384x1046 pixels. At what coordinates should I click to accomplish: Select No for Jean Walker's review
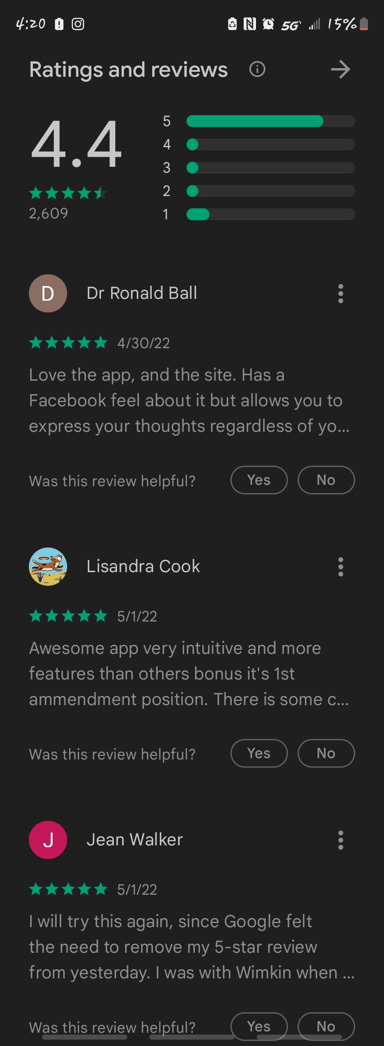point(326,1026)
